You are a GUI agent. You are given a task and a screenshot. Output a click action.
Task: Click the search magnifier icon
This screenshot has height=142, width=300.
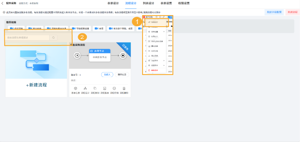[x=53, y=38]
